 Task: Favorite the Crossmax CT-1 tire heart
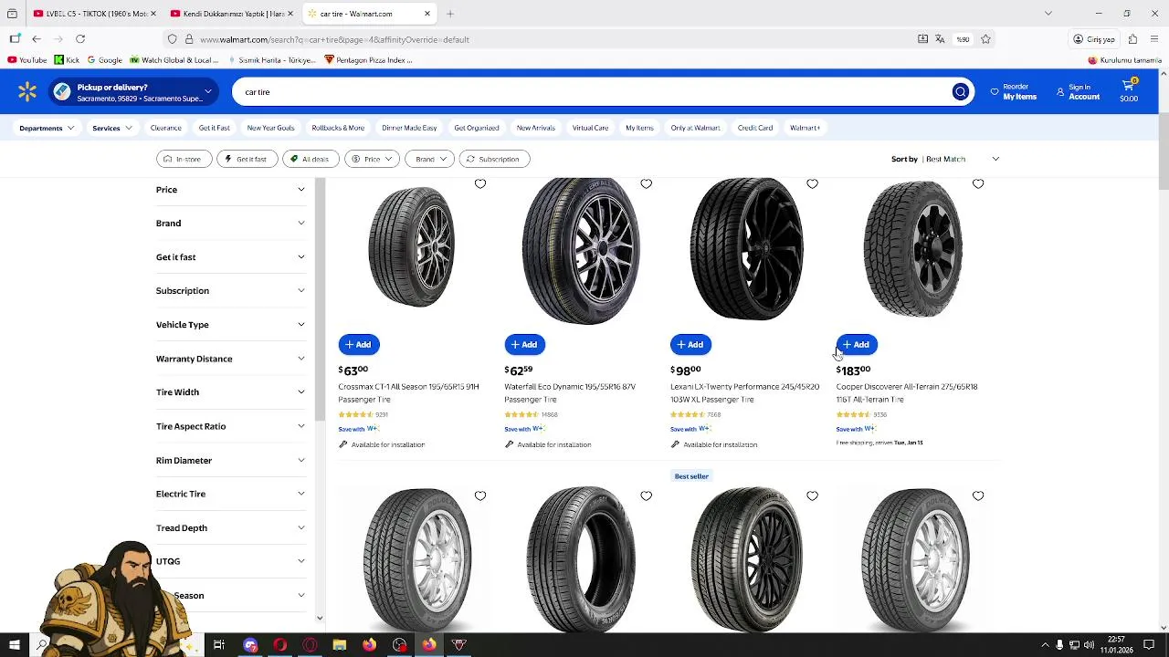coord(480,183)
